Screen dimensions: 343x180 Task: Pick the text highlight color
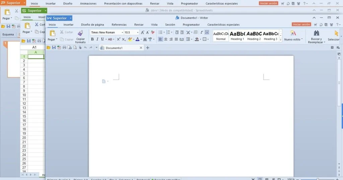[130, 39]
